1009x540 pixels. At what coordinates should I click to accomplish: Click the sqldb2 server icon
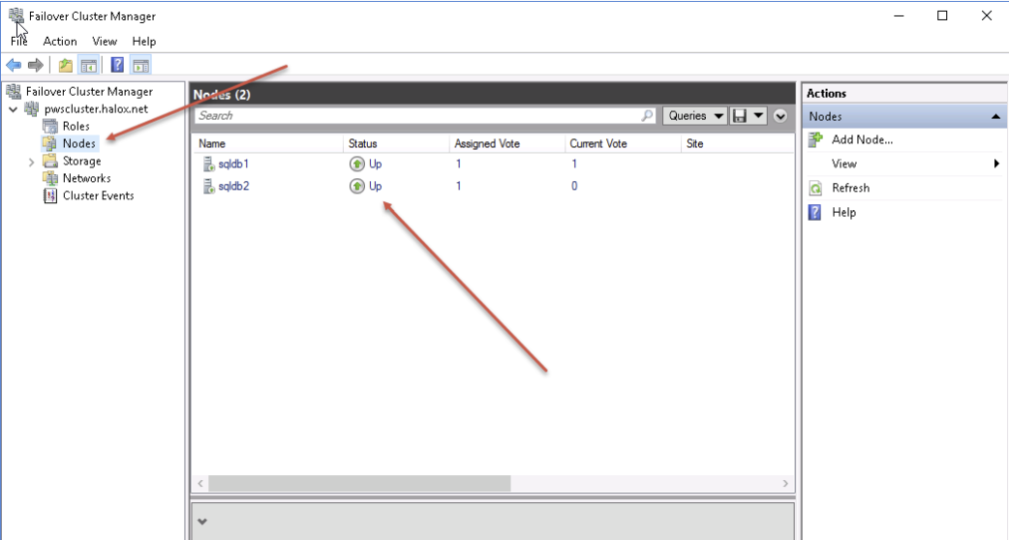click(208, 186)
